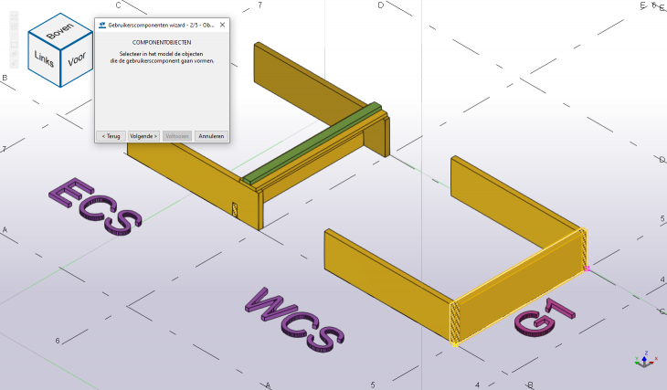Advance the wizard with Volgende
The width and height of the screenshot is (667, 390).
coord(143,136)
